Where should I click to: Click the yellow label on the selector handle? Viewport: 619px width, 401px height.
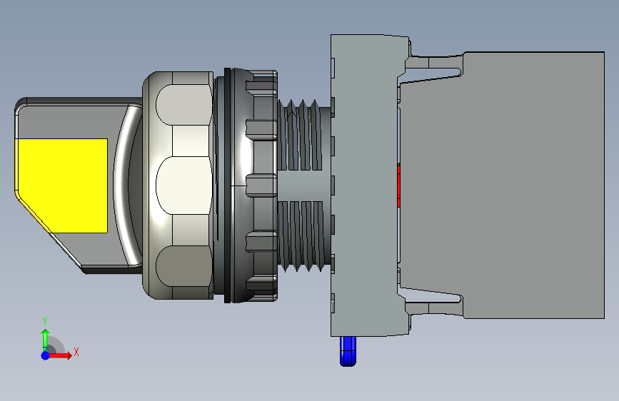pos(61,186)
